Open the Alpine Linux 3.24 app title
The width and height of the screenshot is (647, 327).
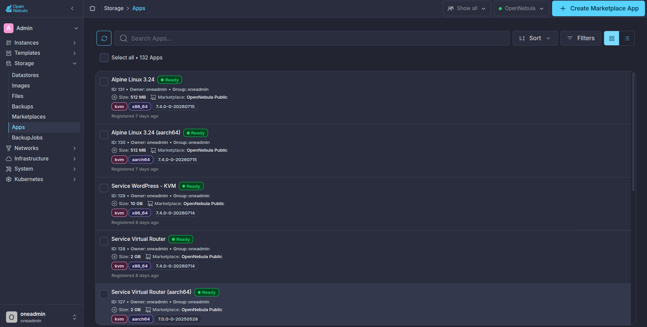[133, 80]
